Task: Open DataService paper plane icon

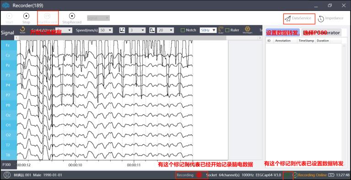Action: tap(287, 19)
